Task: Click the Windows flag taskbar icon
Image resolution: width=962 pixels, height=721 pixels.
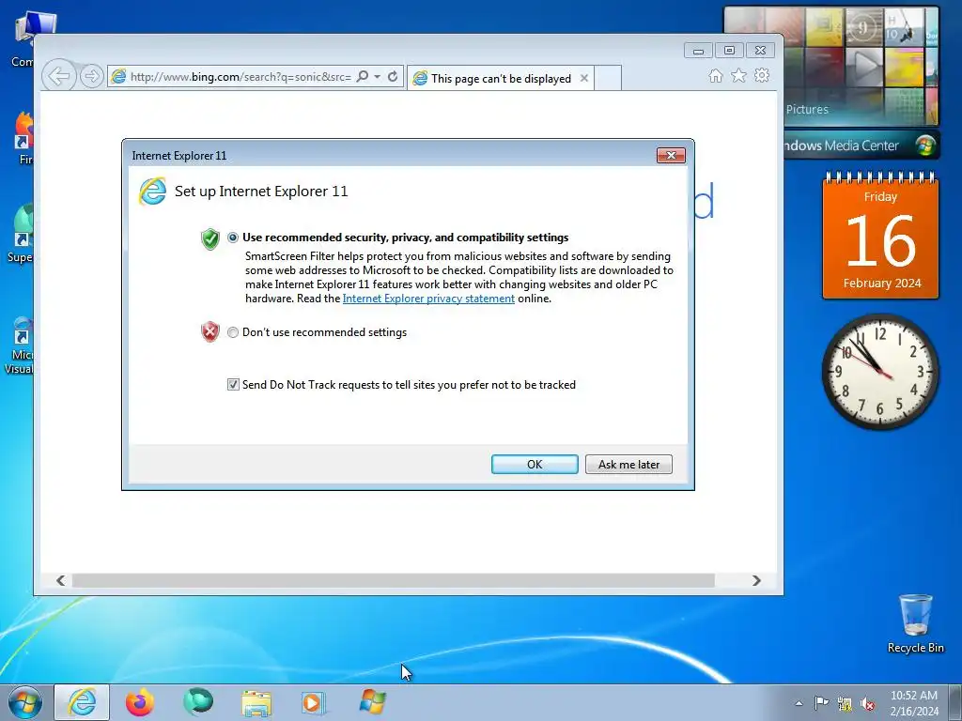Action: (372, 702)
